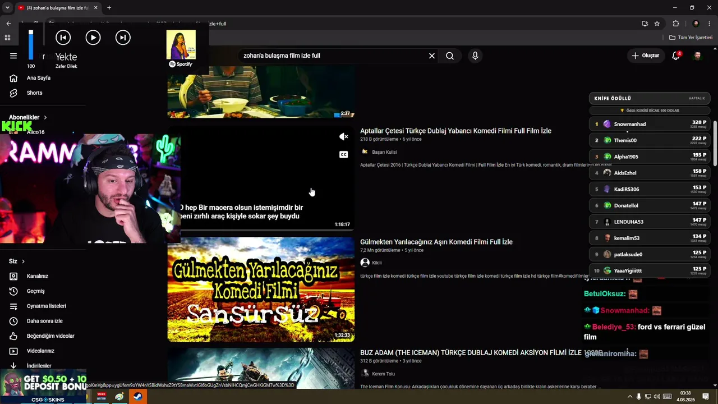The width and height of the screenshot is (718, 404).
Task: Open Daha sonra izle list
Action: (44, 321)
